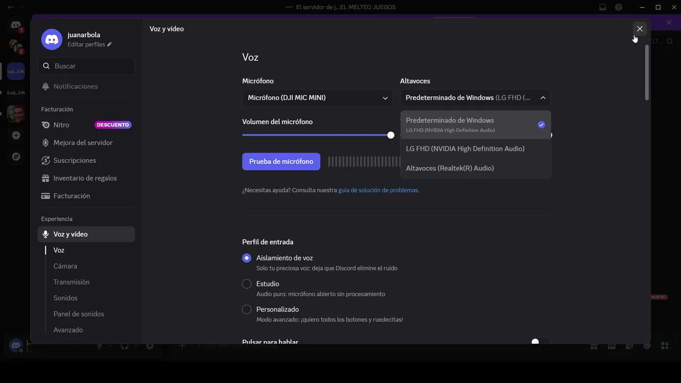This screenshot has width=681, height=383.
Task: Click the "Perfil de entrada" heading
Action: (x=268, y=242)
